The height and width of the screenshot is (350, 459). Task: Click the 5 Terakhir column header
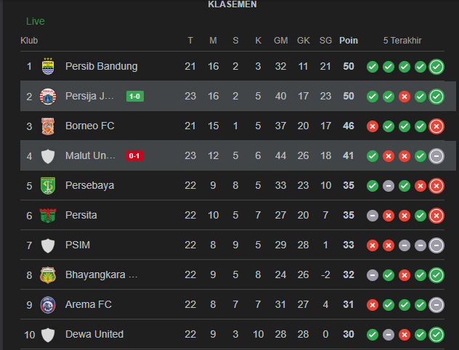[404, 41]
